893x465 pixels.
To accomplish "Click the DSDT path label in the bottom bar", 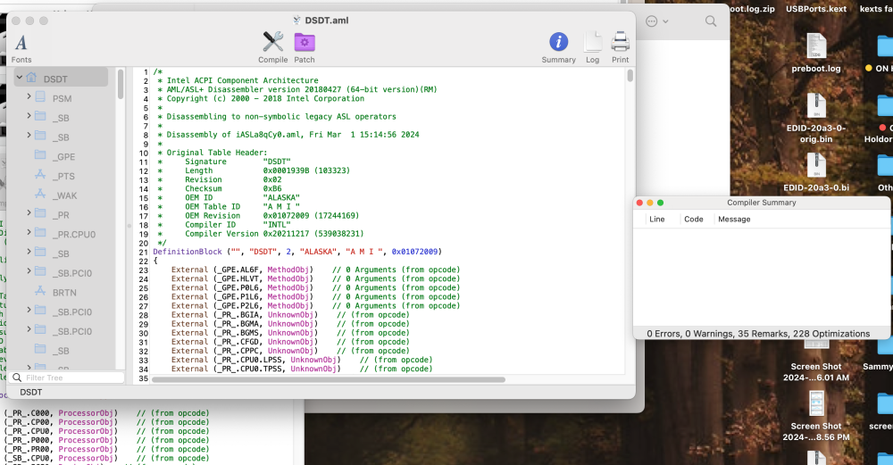I will (30, 392).
